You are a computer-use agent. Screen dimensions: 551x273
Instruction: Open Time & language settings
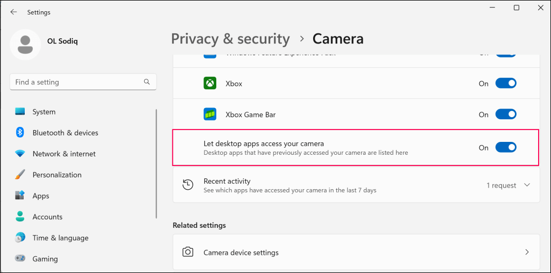tap(60, 238)
